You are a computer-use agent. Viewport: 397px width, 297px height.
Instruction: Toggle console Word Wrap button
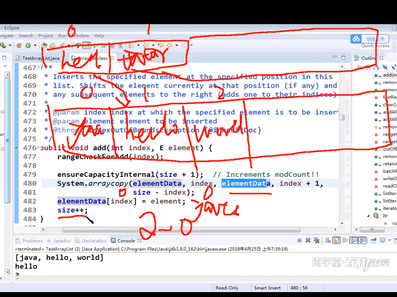[345, 240]
